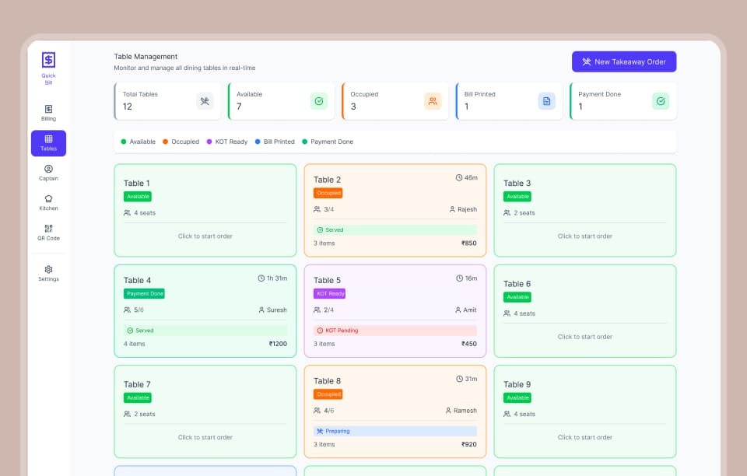Click the Table 9 card title
The width and height of the screenshot is (747, 476).
(517, 384)
